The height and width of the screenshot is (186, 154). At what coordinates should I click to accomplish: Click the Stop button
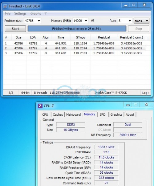point(139,29)
